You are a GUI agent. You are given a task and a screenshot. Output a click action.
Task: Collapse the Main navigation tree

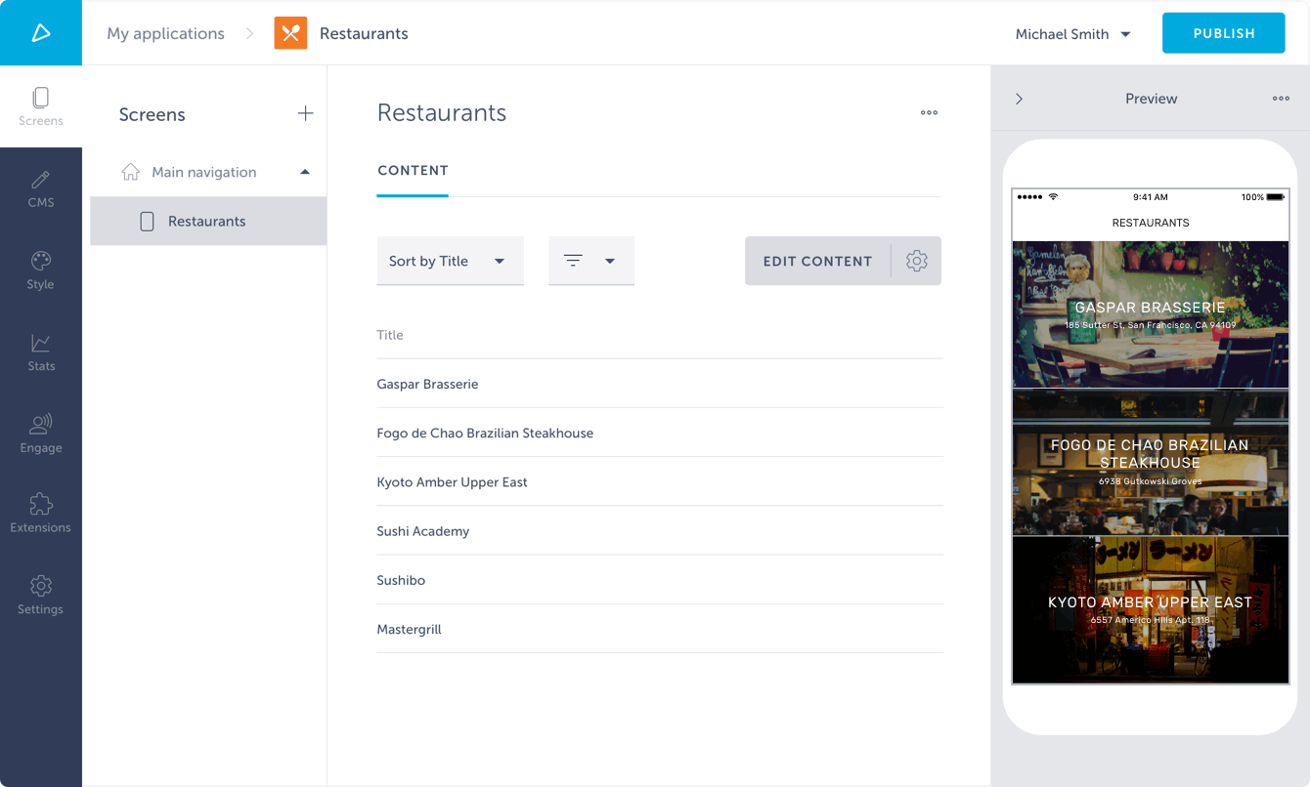tap(305, 172)
